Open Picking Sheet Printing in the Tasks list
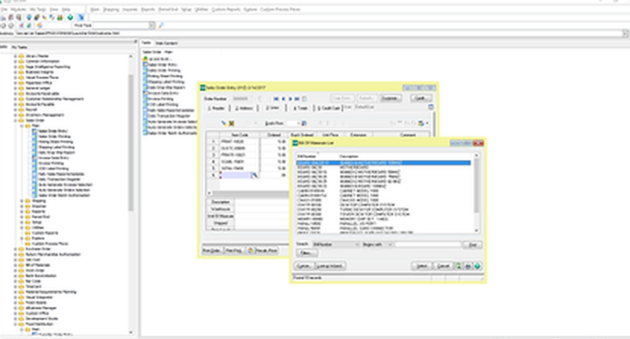630x339 pixels. pyautogui.click(x=165, y=76)
